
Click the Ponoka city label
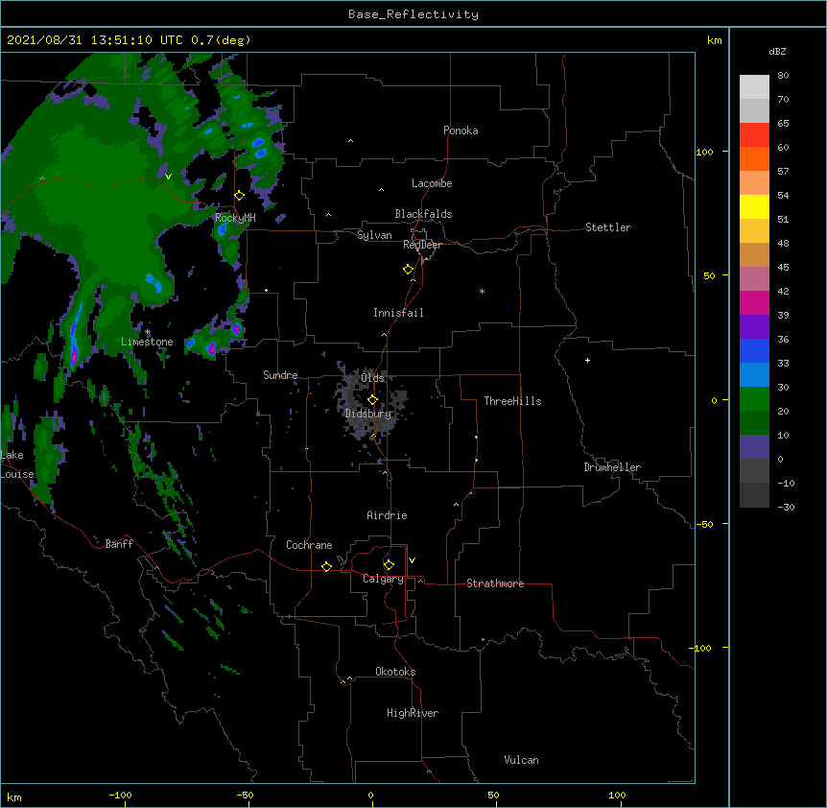[x=461, y=131]
